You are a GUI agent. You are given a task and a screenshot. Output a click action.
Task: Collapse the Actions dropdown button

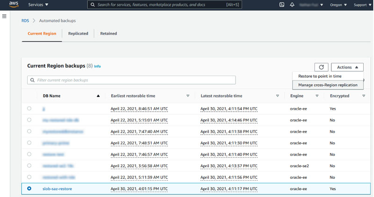coord(347,67)
